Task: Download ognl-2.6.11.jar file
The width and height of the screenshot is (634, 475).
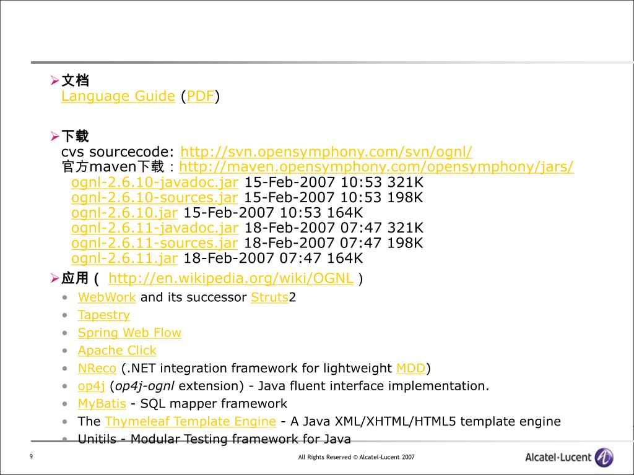Action: point(124,258)
